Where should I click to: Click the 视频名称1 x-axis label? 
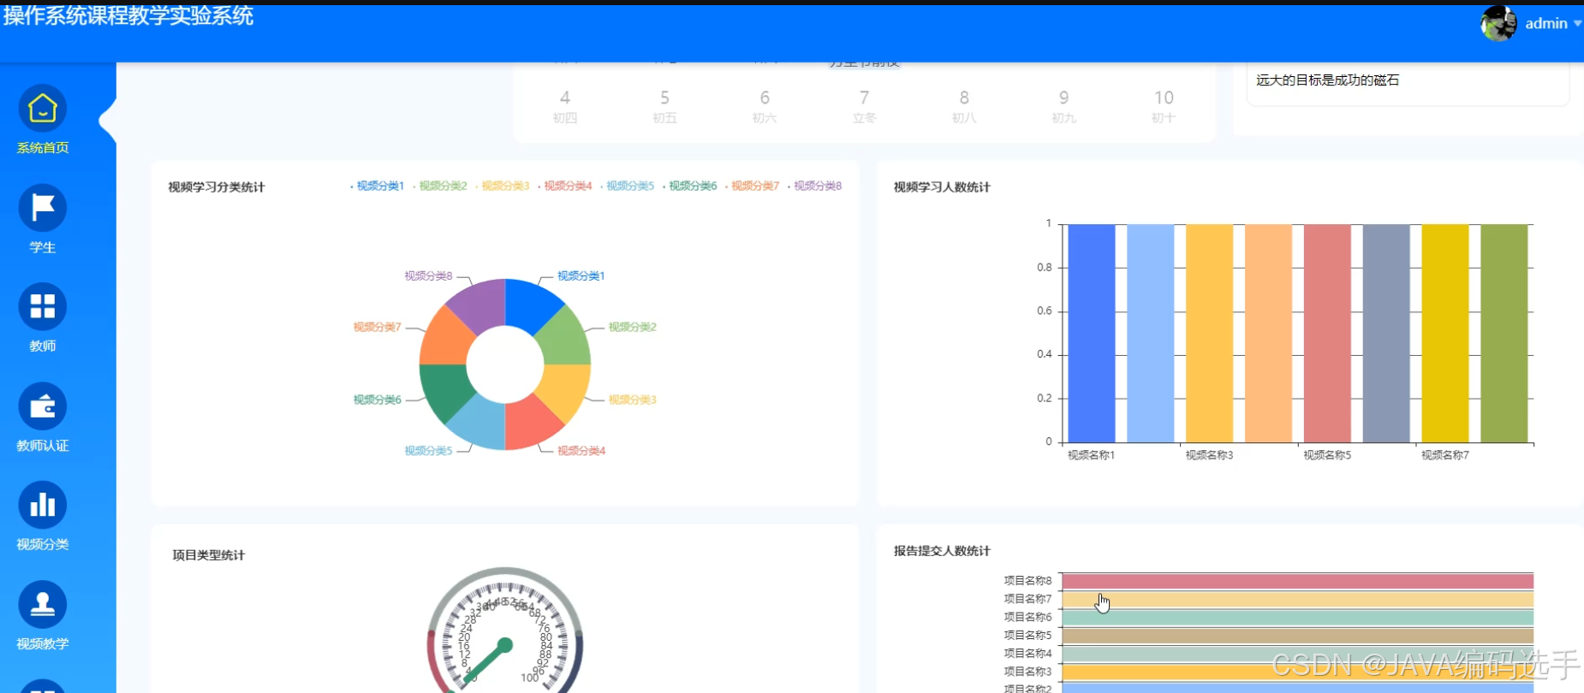point(1091,455)
